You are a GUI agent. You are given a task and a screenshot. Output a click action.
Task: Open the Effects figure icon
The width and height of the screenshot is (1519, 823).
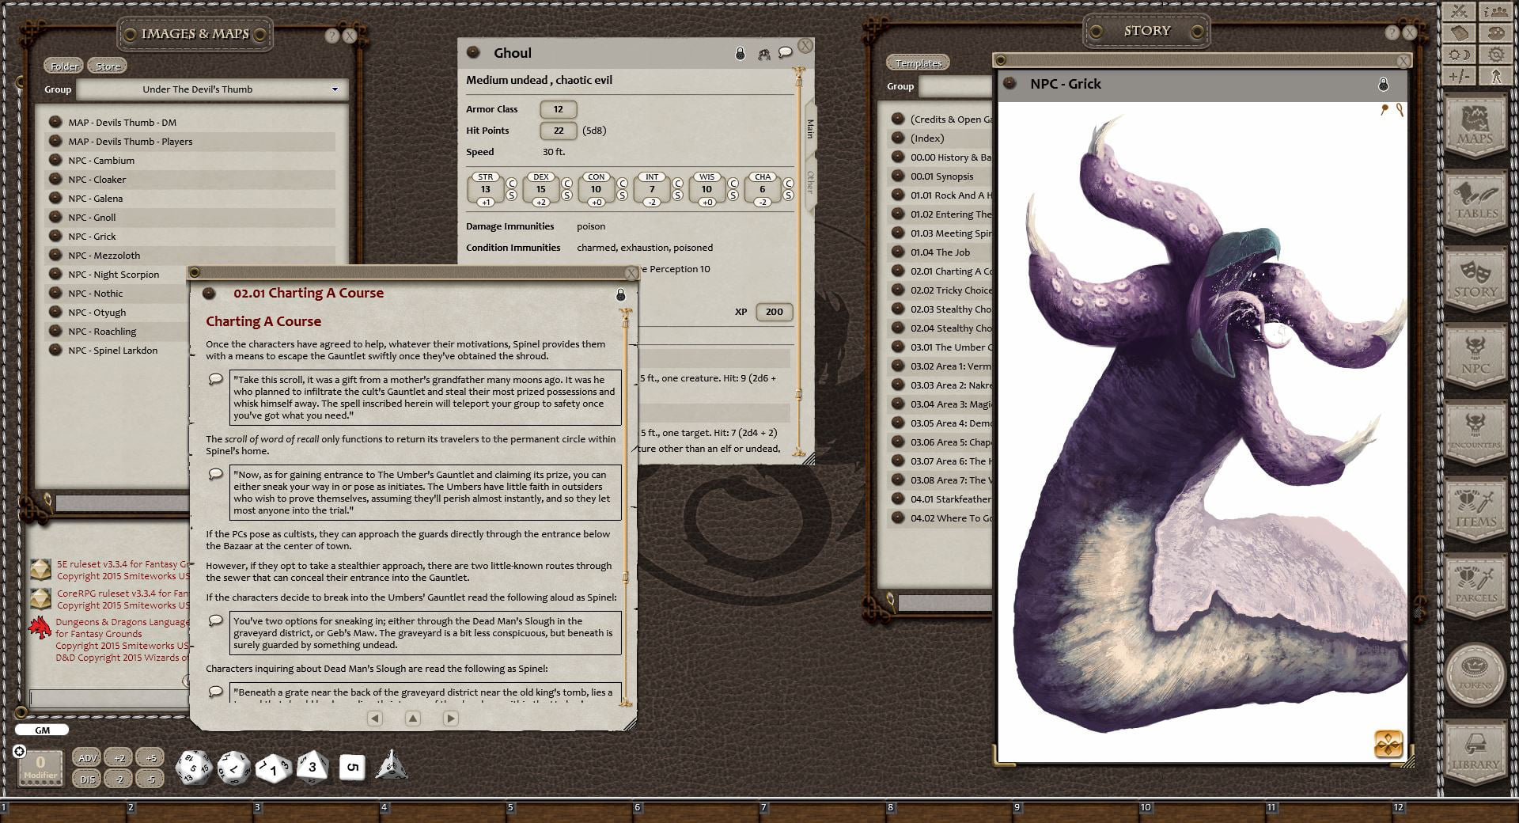tap(1495, 76)
